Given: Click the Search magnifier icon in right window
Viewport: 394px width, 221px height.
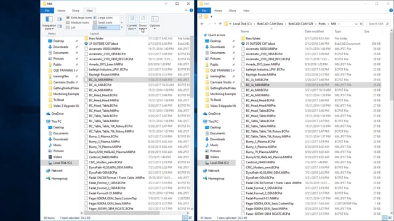Looking at the screenshot, I should tap(387, 24).
